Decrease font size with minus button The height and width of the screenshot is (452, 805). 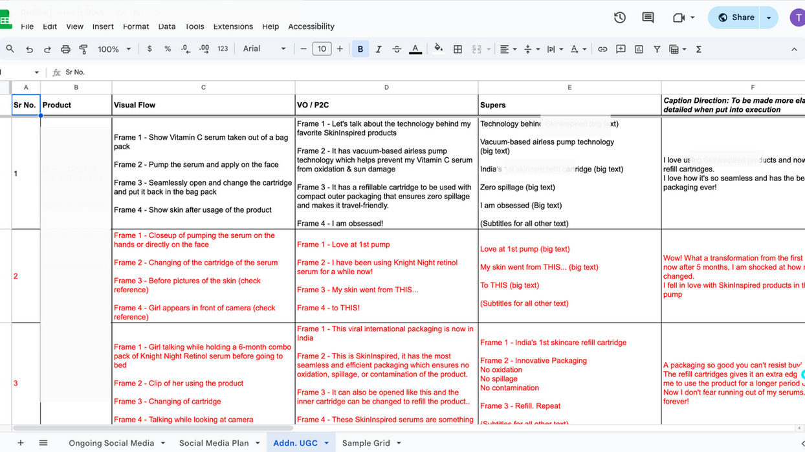303,49
